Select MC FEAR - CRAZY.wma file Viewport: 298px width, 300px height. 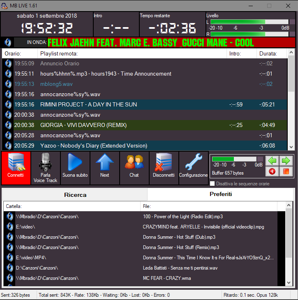click(167, 278)
